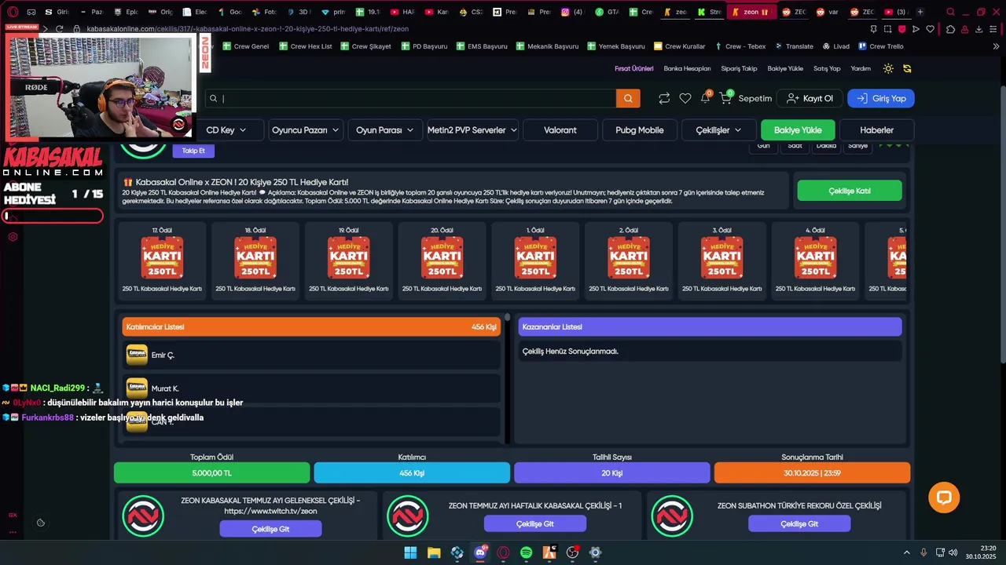
Task: Open the Windows Start menu
Action: pyautogui.click(x=410, y=552)
